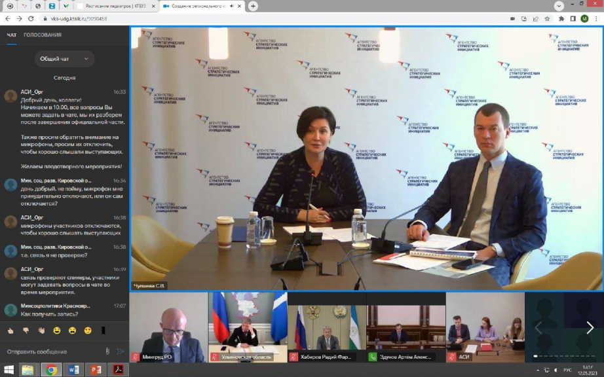The height and width of the screenshot is (377, 604).
Task: Open camera permission icon in address bar
Action: pyautogui.click(x=513, y=18)
